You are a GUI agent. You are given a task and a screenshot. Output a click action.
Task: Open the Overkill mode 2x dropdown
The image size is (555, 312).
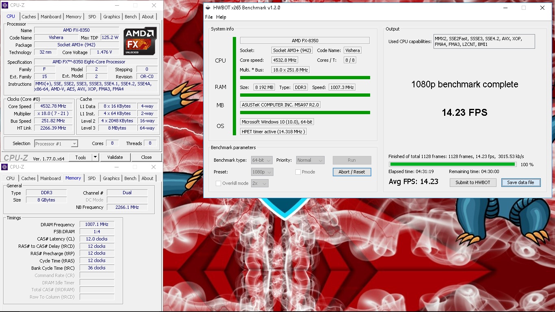click(x=259, y=183)
